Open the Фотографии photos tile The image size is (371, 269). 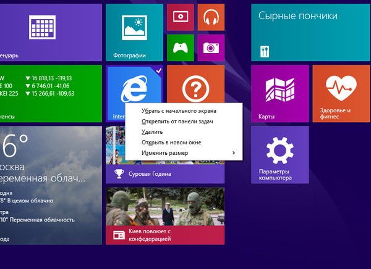click(134, 32)
